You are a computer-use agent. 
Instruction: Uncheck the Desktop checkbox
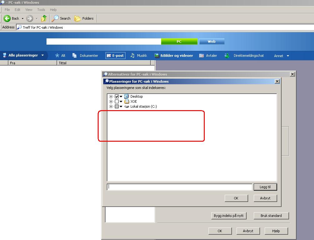point(117,96)
